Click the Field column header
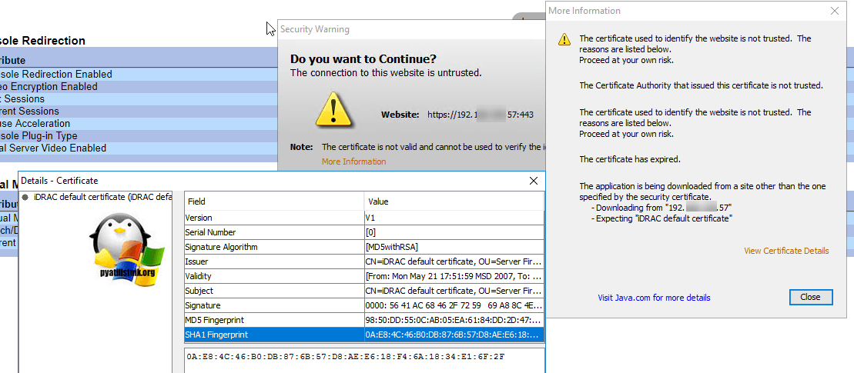The height and width of the screenshot is (373, 854). [273, 201]
